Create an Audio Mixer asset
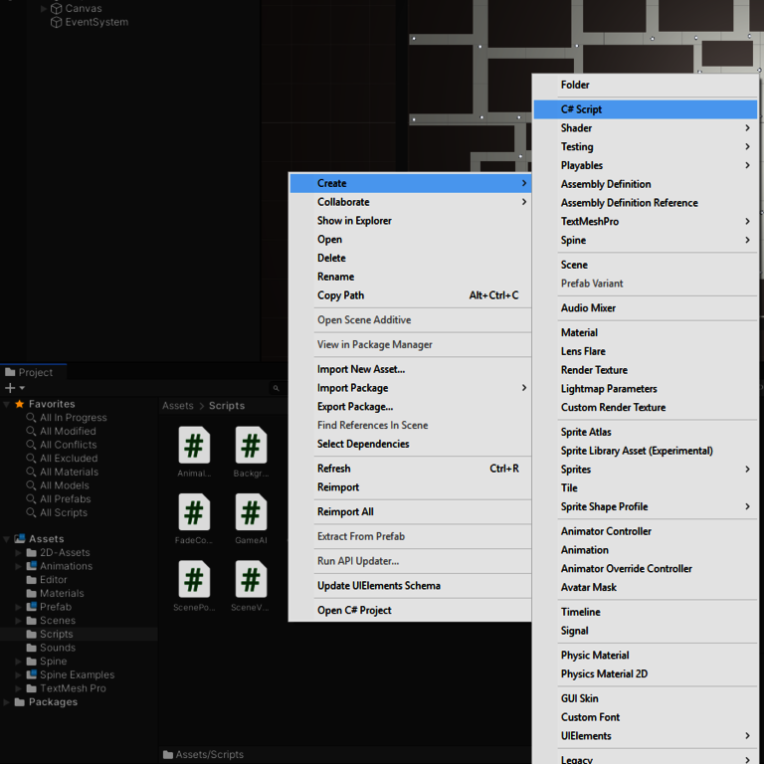Viewport: 764px width, 764px height. (645, 308)
